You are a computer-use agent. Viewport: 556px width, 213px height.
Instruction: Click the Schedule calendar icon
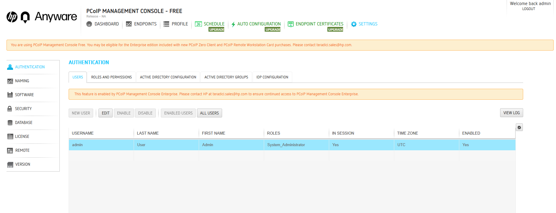pyautogui.click(x=198, y=24)
